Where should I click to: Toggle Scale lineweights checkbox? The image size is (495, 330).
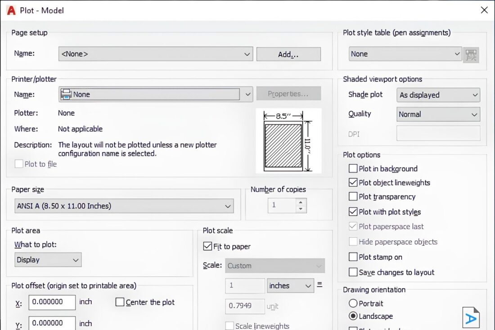click(x=229, y=325)
